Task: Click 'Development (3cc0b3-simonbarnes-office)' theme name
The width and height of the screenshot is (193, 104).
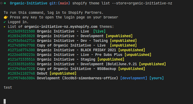Action: 78,78
